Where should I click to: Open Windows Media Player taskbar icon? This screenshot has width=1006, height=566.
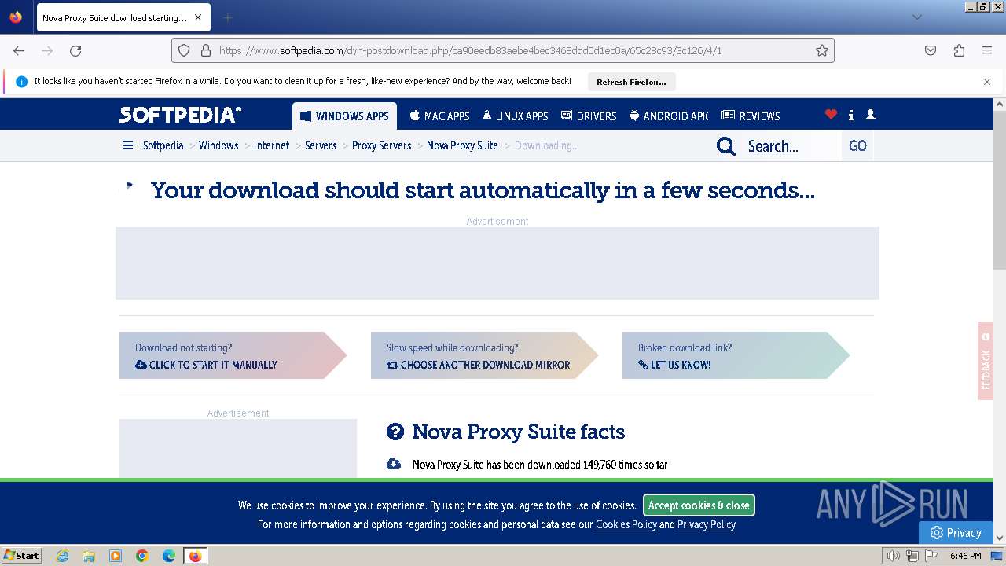[116, 556]
